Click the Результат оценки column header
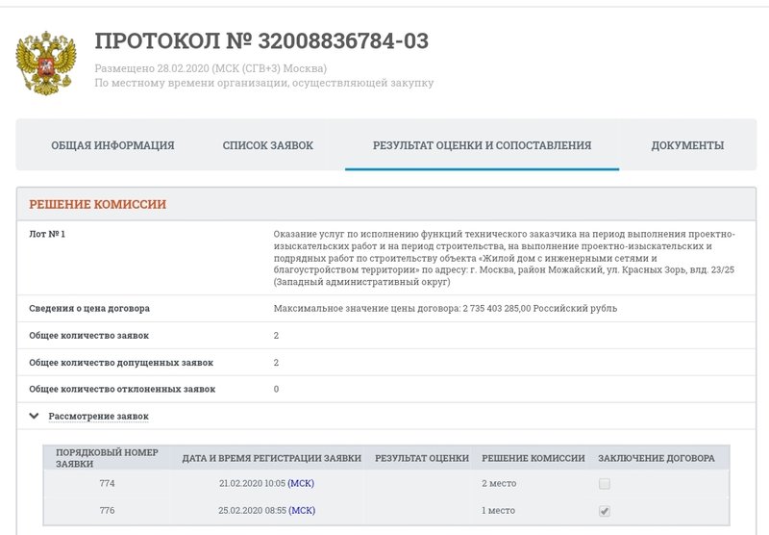Image resolution: width=769 pixels, height=535 pixels. [x=421, y=458]
